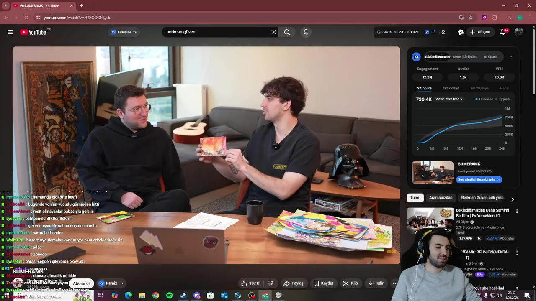Collapse the vidIQ panel with the chevron

tap(511, 57)
